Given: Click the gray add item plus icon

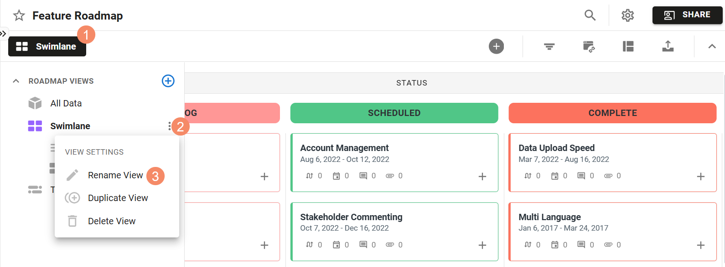Looking at the screenshot, I should point(496,46).
